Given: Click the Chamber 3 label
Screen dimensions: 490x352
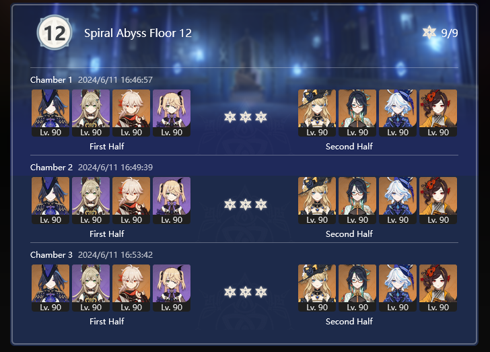Looking at the screenshot, I should pyautogui.click(x=51, y=255).
